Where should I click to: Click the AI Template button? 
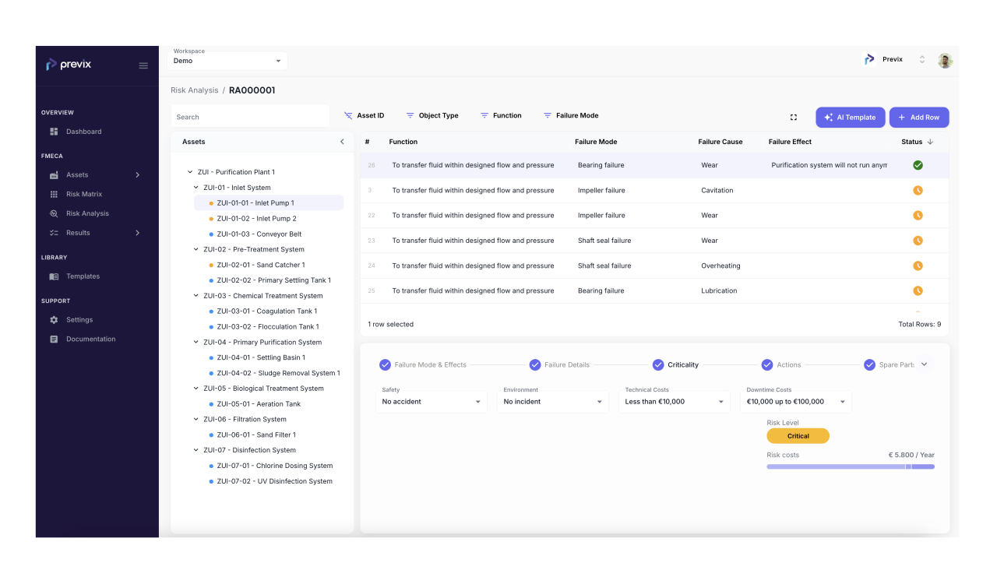click(850, 118)
